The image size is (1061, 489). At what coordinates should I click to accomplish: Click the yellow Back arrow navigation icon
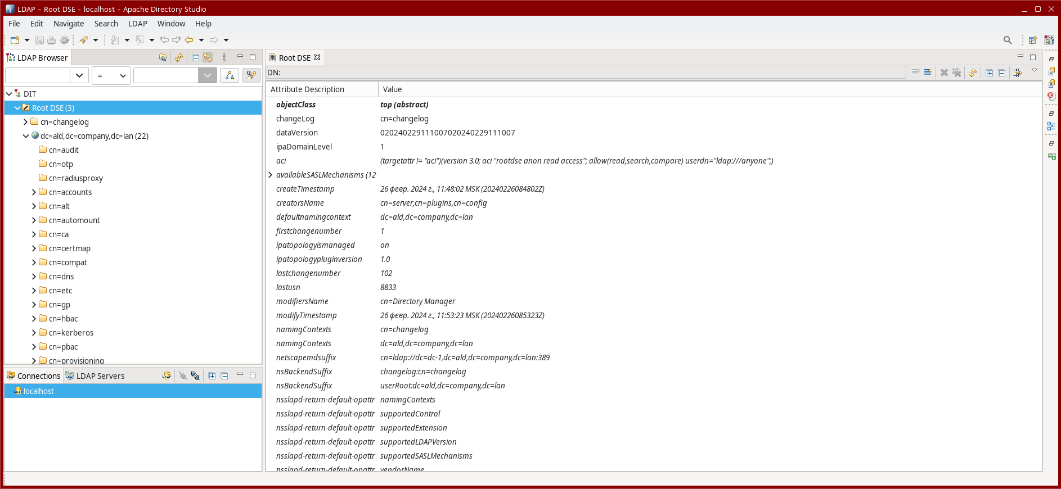pos(189,40)
